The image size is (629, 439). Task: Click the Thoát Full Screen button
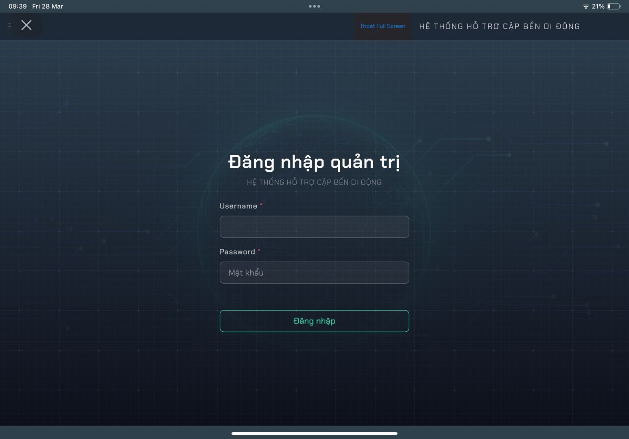tap(382, 26)
